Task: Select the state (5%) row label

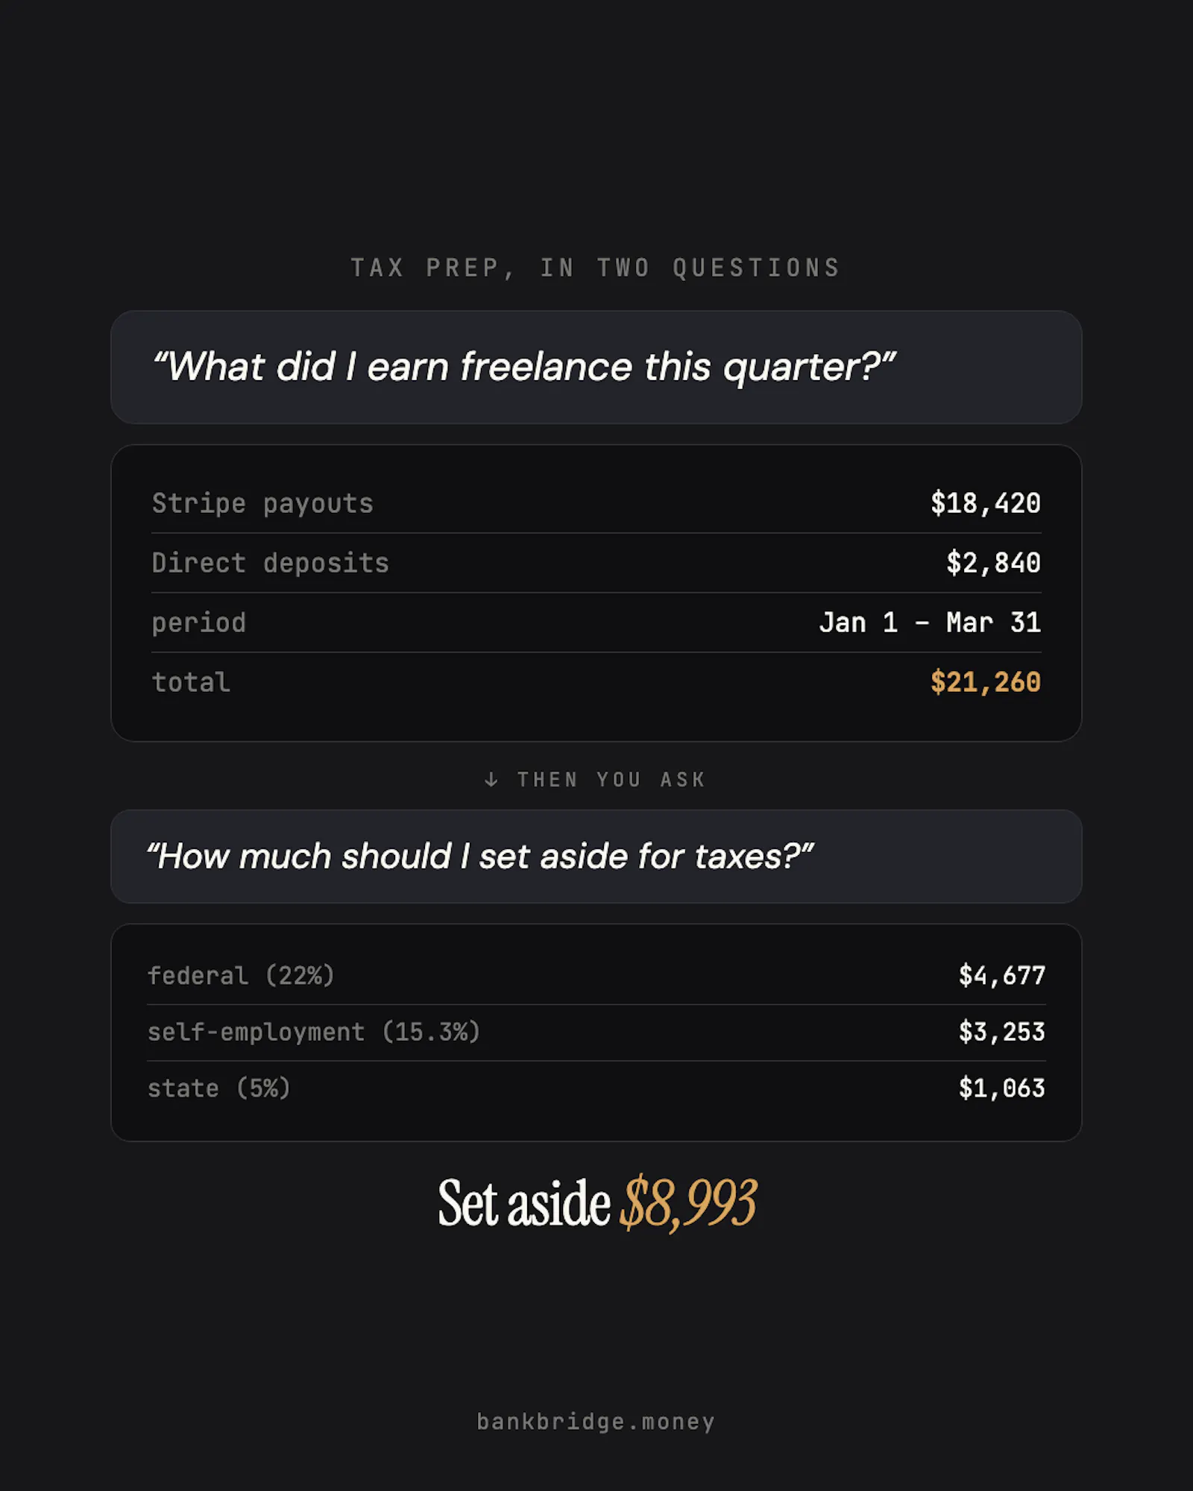Action: point(218,1088)
